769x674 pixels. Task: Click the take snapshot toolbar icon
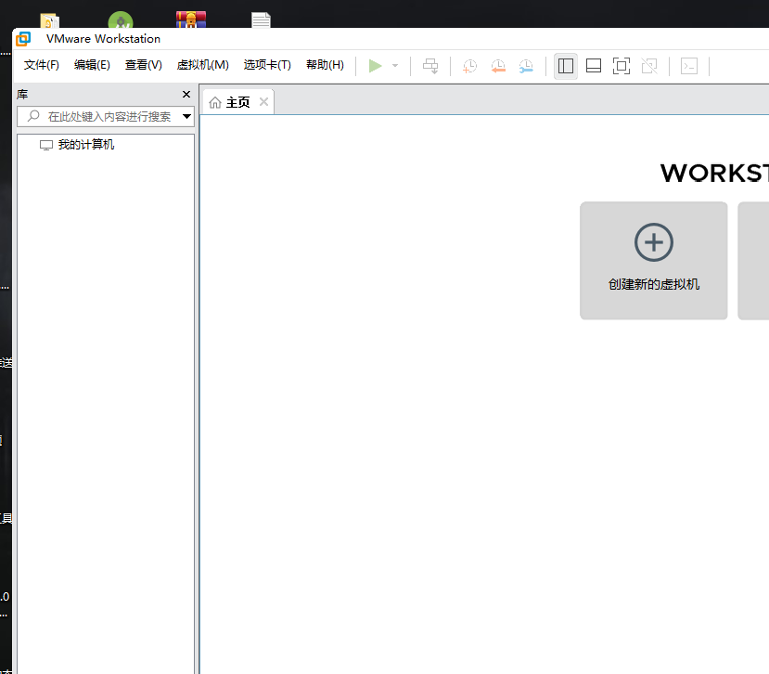click(469, 66)
